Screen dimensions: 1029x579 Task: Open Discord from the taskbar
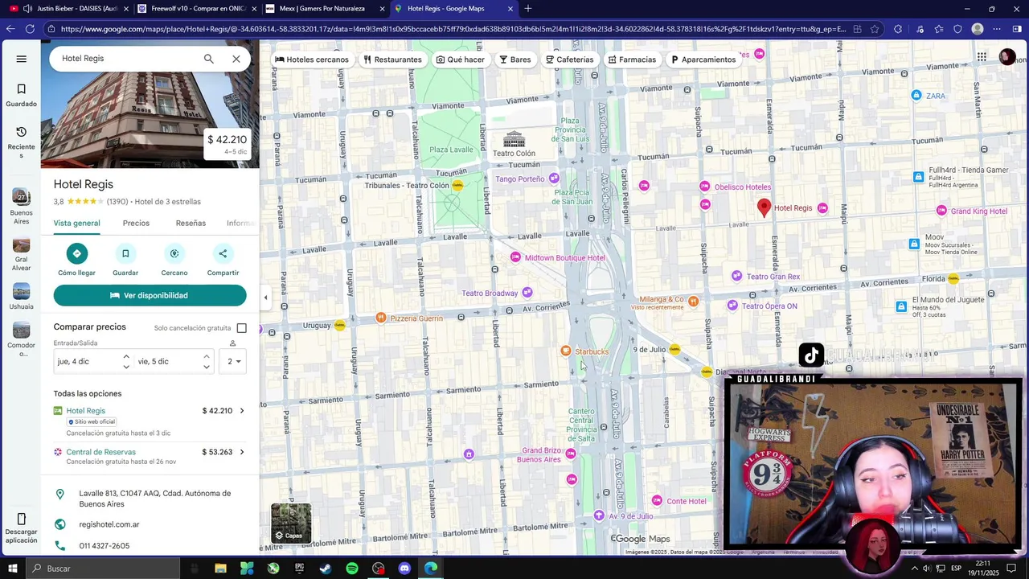click(x=404, y=569)
